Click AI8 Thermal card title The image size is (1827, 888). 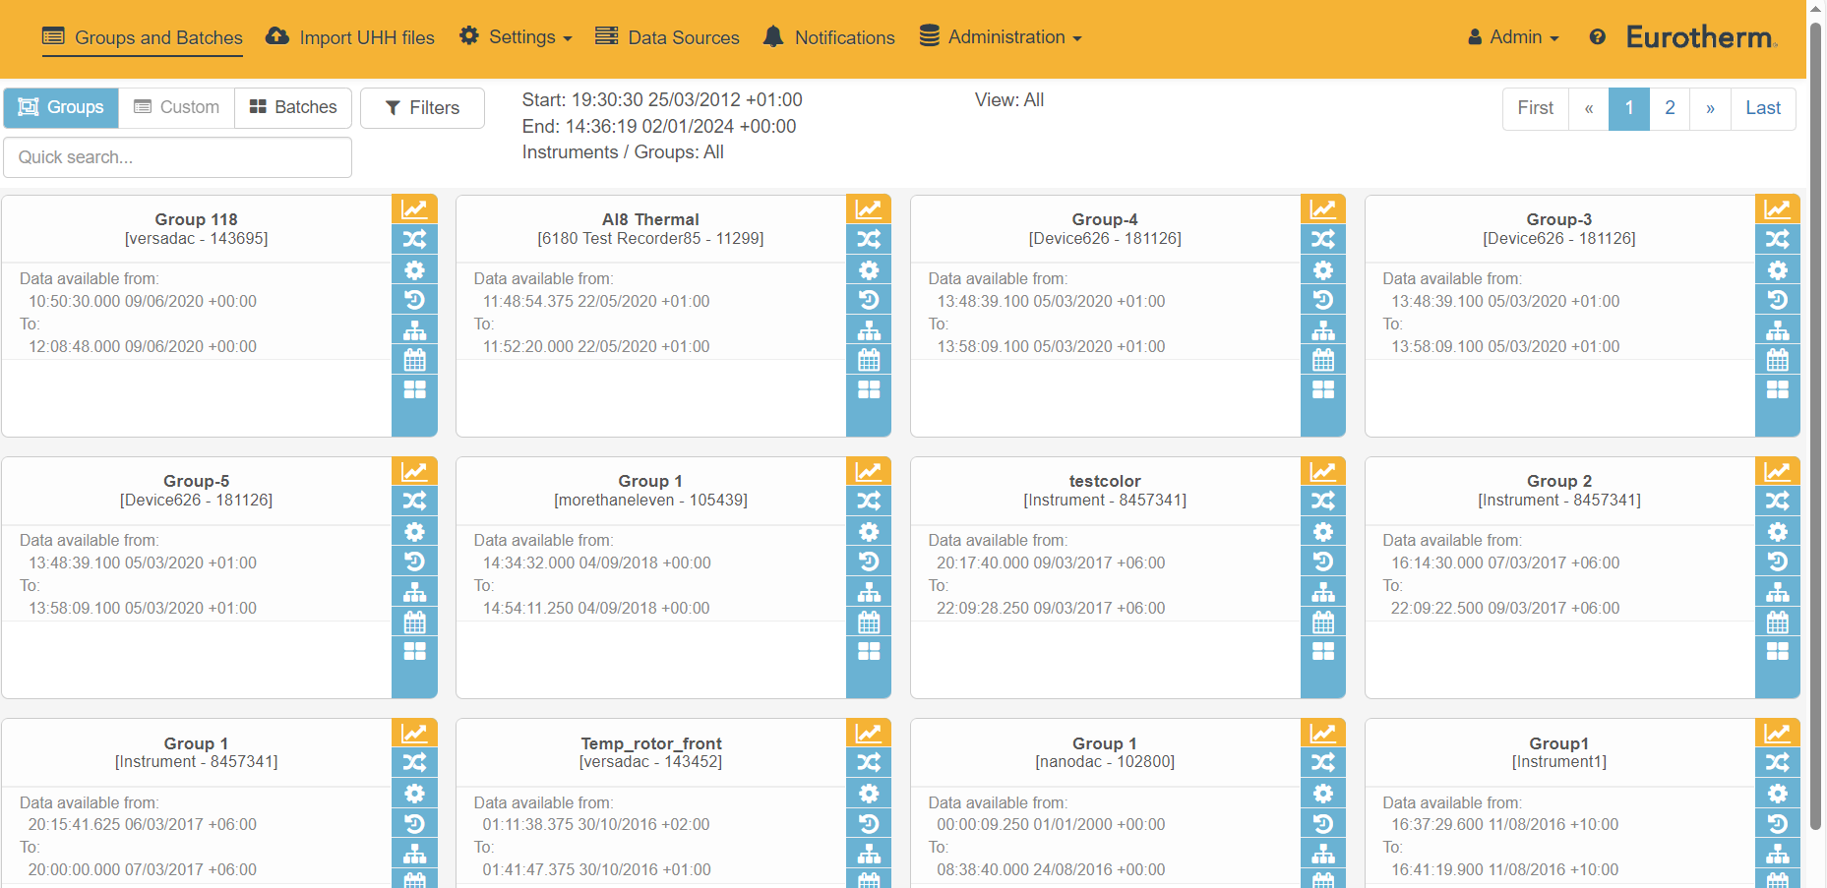click(650, 219)
